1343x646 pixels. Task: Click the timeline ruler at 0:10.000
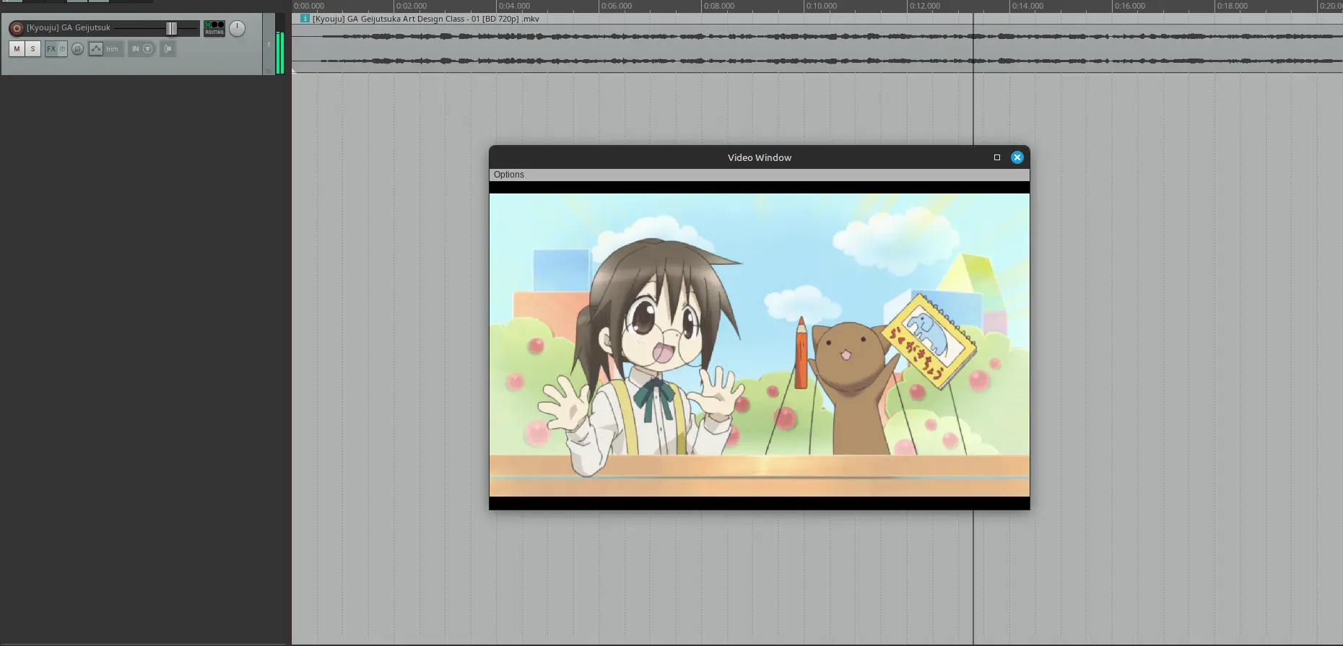click(821, 6)
